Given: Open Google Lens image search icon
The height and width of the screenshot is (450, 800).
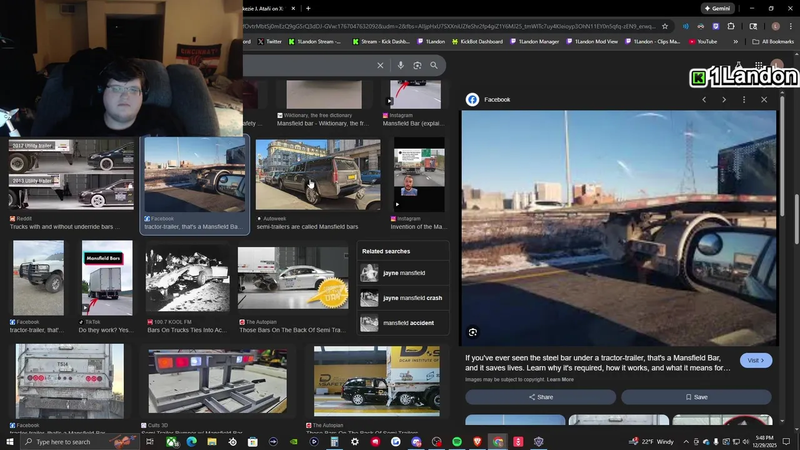Looking at the screenshot, I should pyautogui.click(x=417, y=65).
